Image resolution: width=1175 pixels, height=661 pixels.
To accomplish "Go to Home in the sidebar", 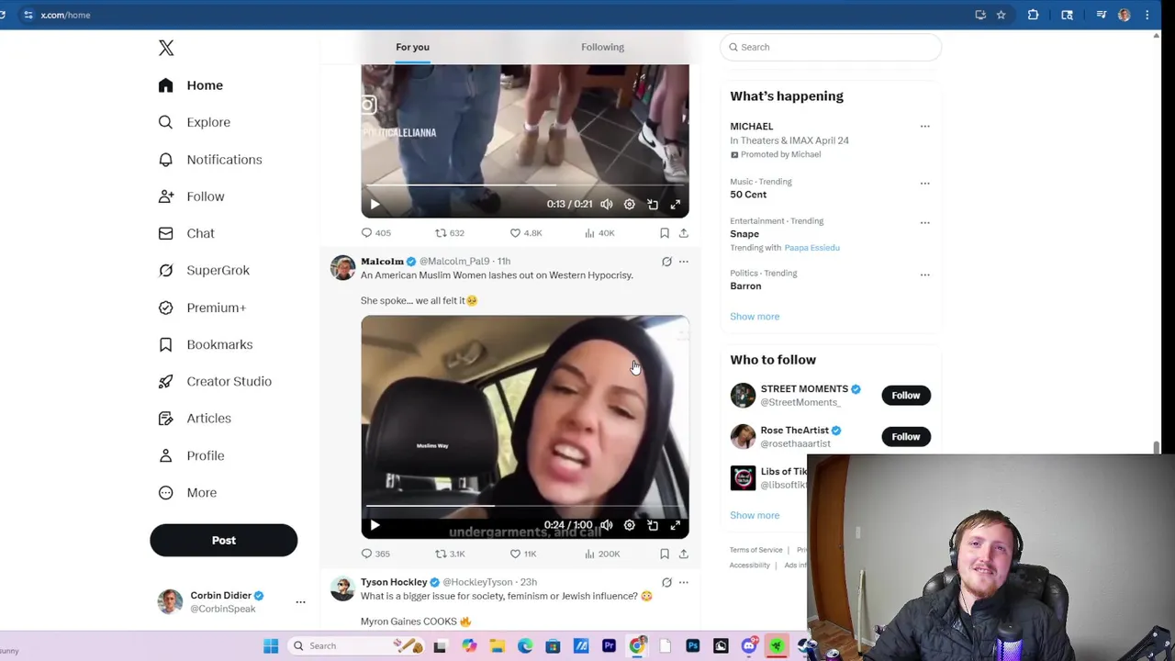I will coord(190,85).
